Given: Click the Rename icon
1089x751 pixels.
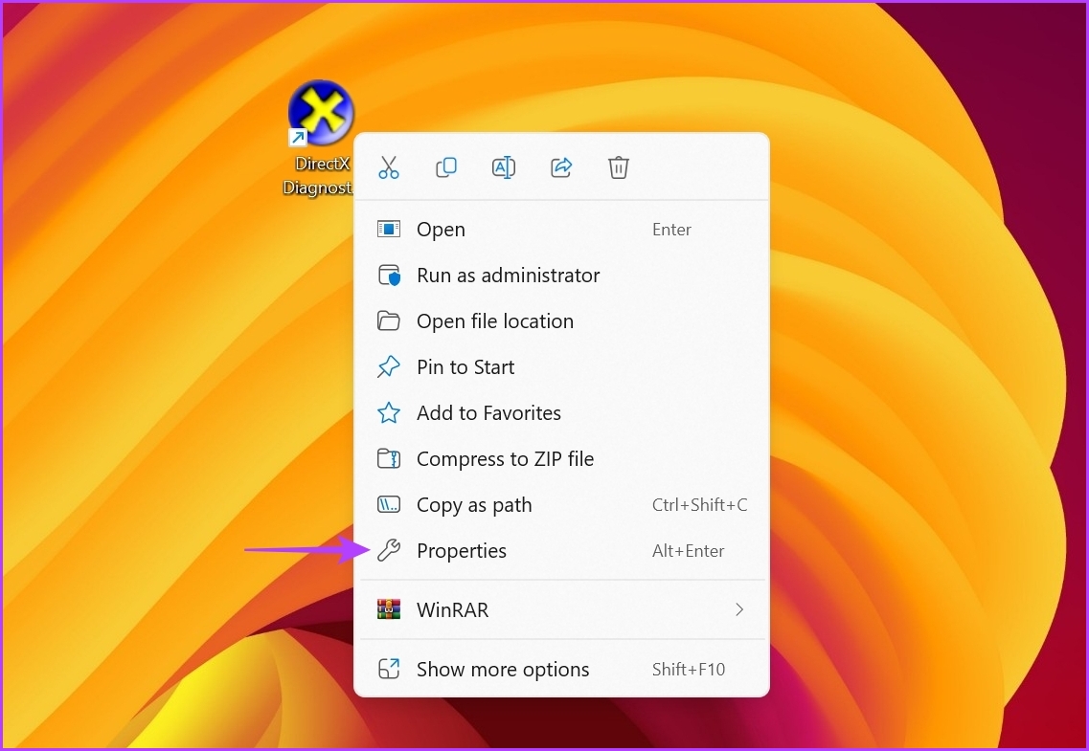Looking at the screenshot, I should [x=504, y=167].
